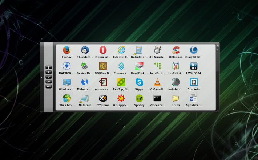The width and height of the screenshot is (258, 160).
Task: Collapse side panel with arrow handle
Action: click(x=41, y=77)
